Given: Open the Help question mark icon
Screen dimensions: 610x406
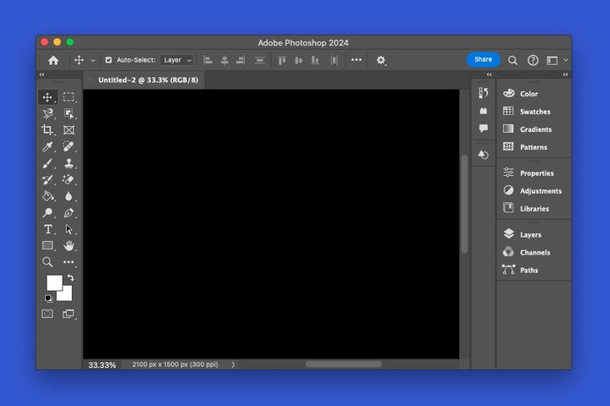Looking at the screenshot, I should [533, 60].
